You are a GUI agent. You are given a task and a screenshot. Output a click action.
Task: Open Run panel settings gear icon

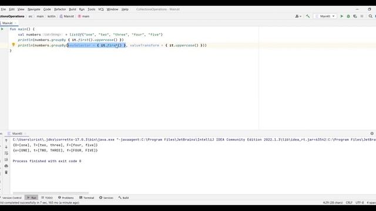pyautogui.click(x=372, y=134)
